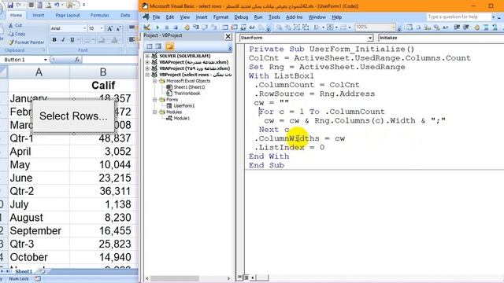Open the font size 10 dropdown
Viewport: 504px width, 283px height.
click(x=102, y=28)
